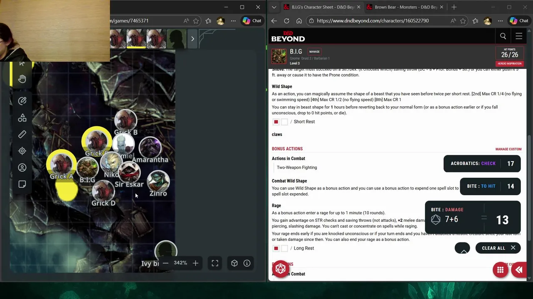Collapse the dice roll results panel
The image size is (533, 299).
point(463,248)
